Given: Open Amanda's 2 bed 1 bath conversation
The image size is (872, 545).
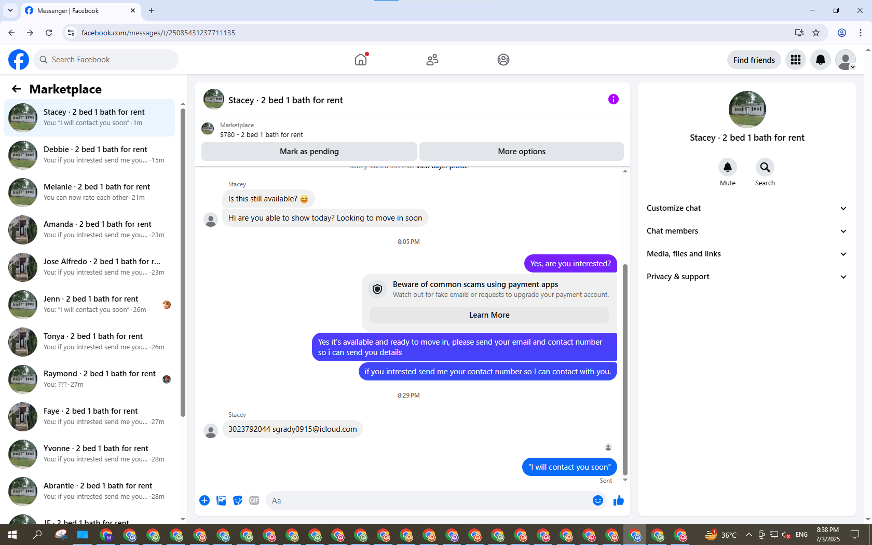Looking at the screenshot, I should 89,230.
